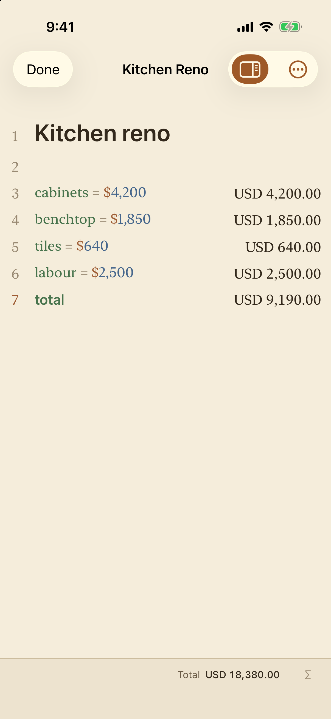Tap the USD 640.00 tiles result
331x719 pixels.
(283, 247)
